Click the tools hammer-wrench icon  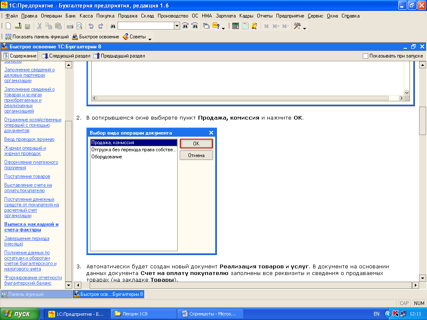coord(297,26)
